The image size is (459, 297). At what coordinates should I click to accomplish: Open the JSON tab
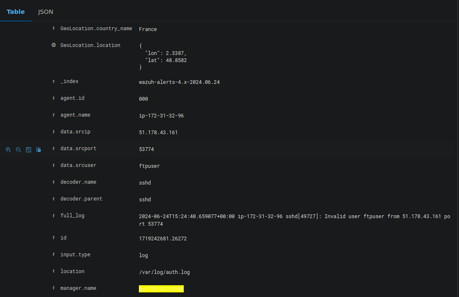pyautogui.click(x=46, y=12)
